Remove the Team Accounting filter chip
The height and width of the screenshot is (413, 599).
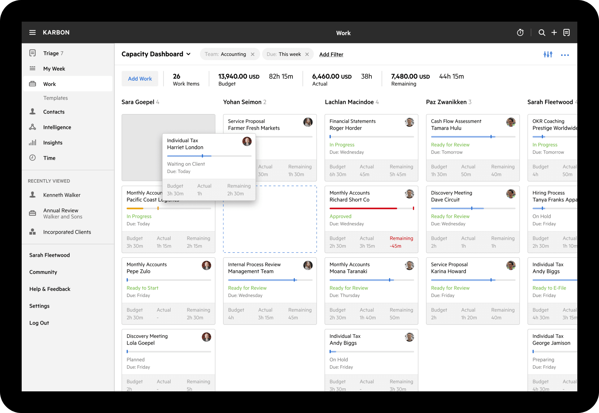253,54
